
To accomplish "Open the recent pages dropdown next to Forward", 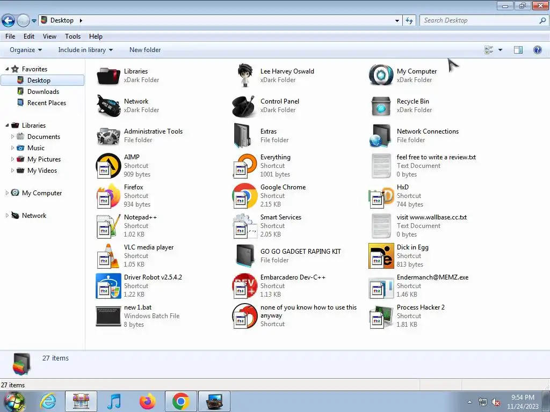I will point(34,21).
